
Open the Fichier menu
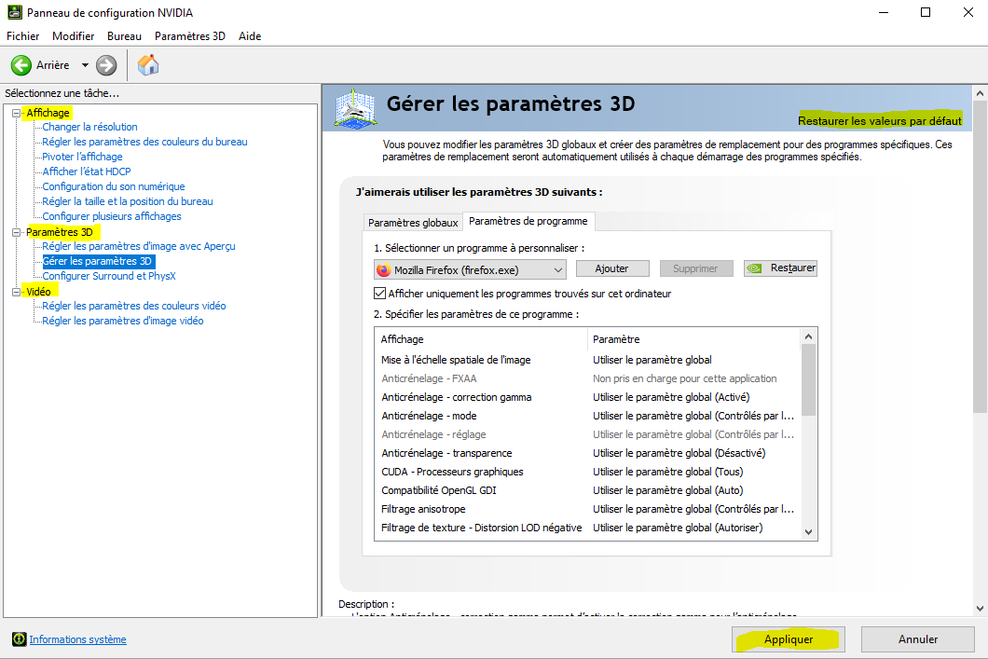22,36
